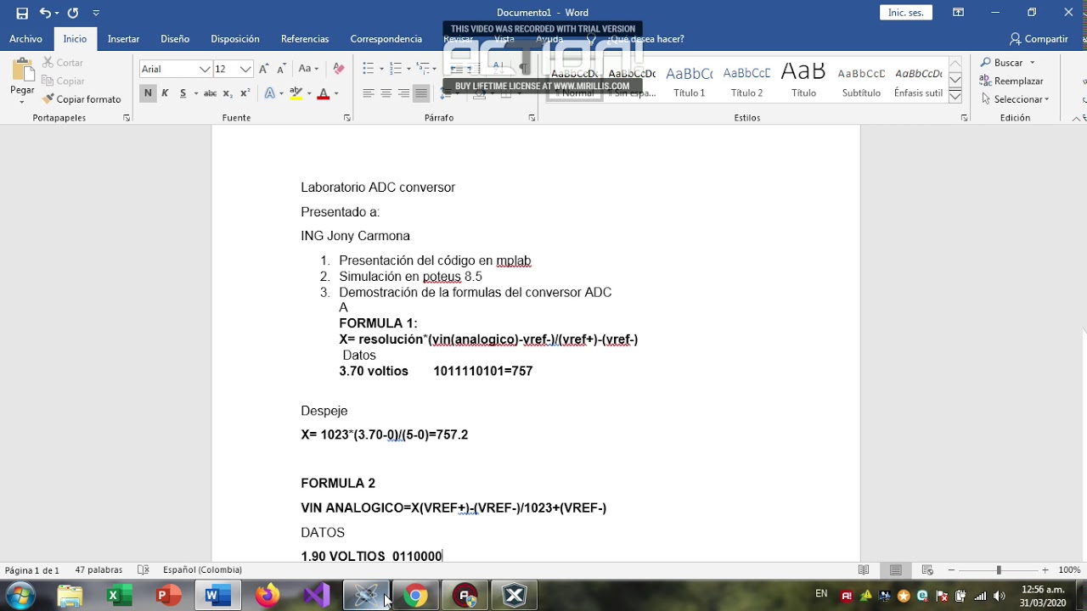
Task: Switch to the Insertar tab
Action: point(124,39)
